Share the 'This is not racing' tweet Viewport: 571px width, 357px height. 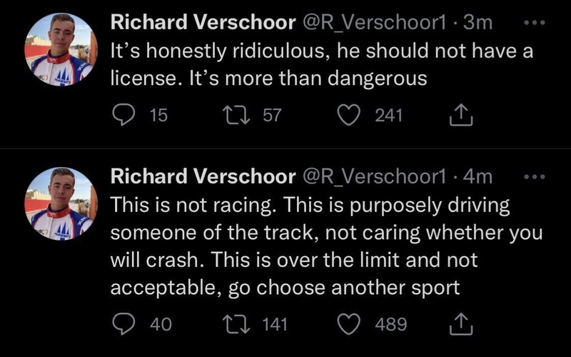point(460,323)
